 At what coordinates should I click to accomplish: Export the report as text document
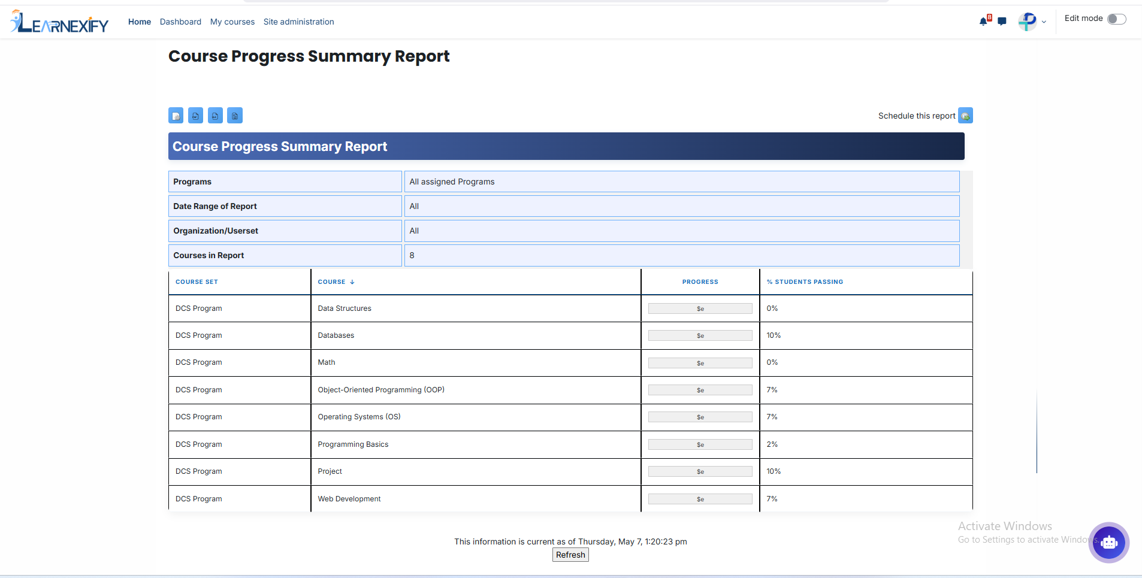tap(235, 116)
